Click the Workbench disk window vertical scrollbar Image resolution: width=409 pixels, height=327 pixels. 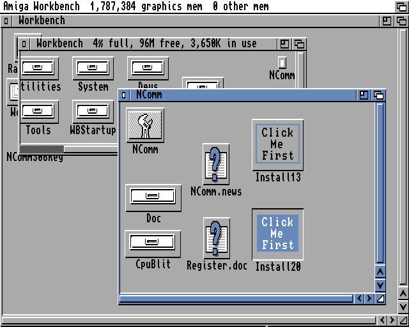301,70
